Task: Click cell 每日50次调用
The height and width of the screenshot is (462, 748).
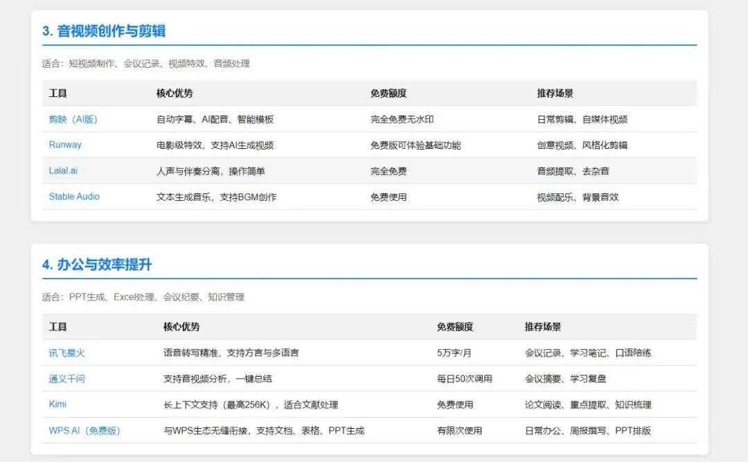Action: tap(464, 378)
